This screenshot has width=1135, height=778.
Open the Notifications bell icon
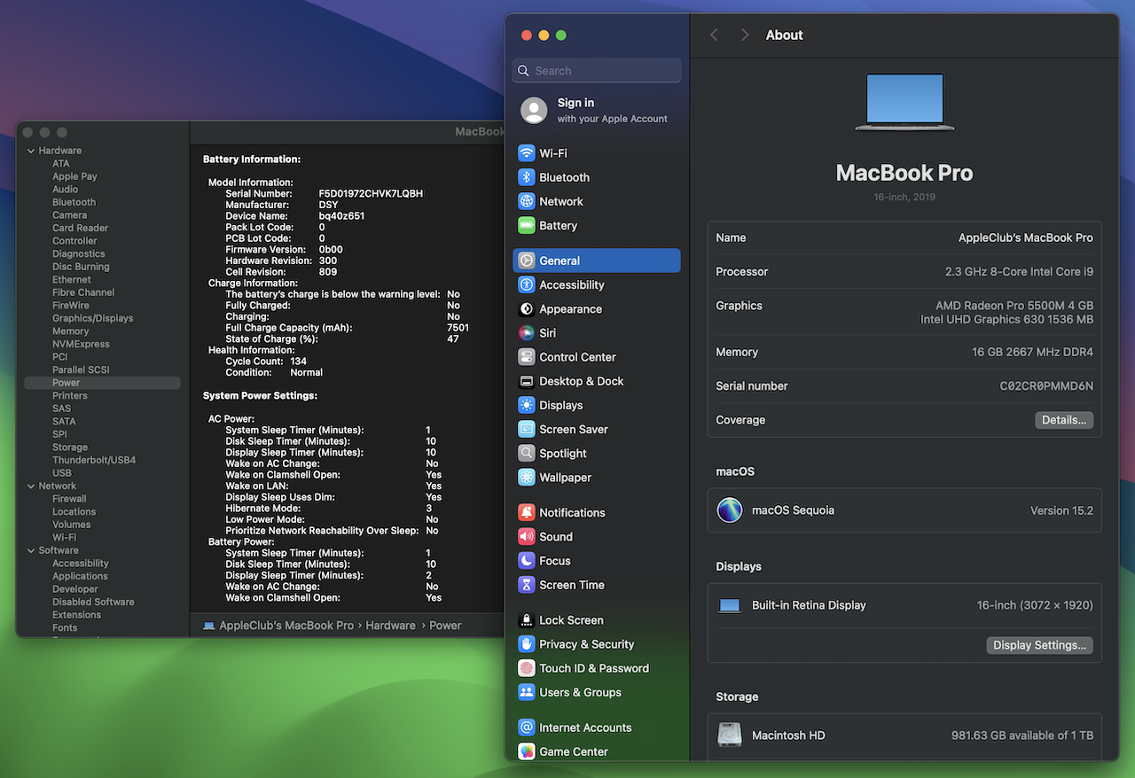pos(527,512)
